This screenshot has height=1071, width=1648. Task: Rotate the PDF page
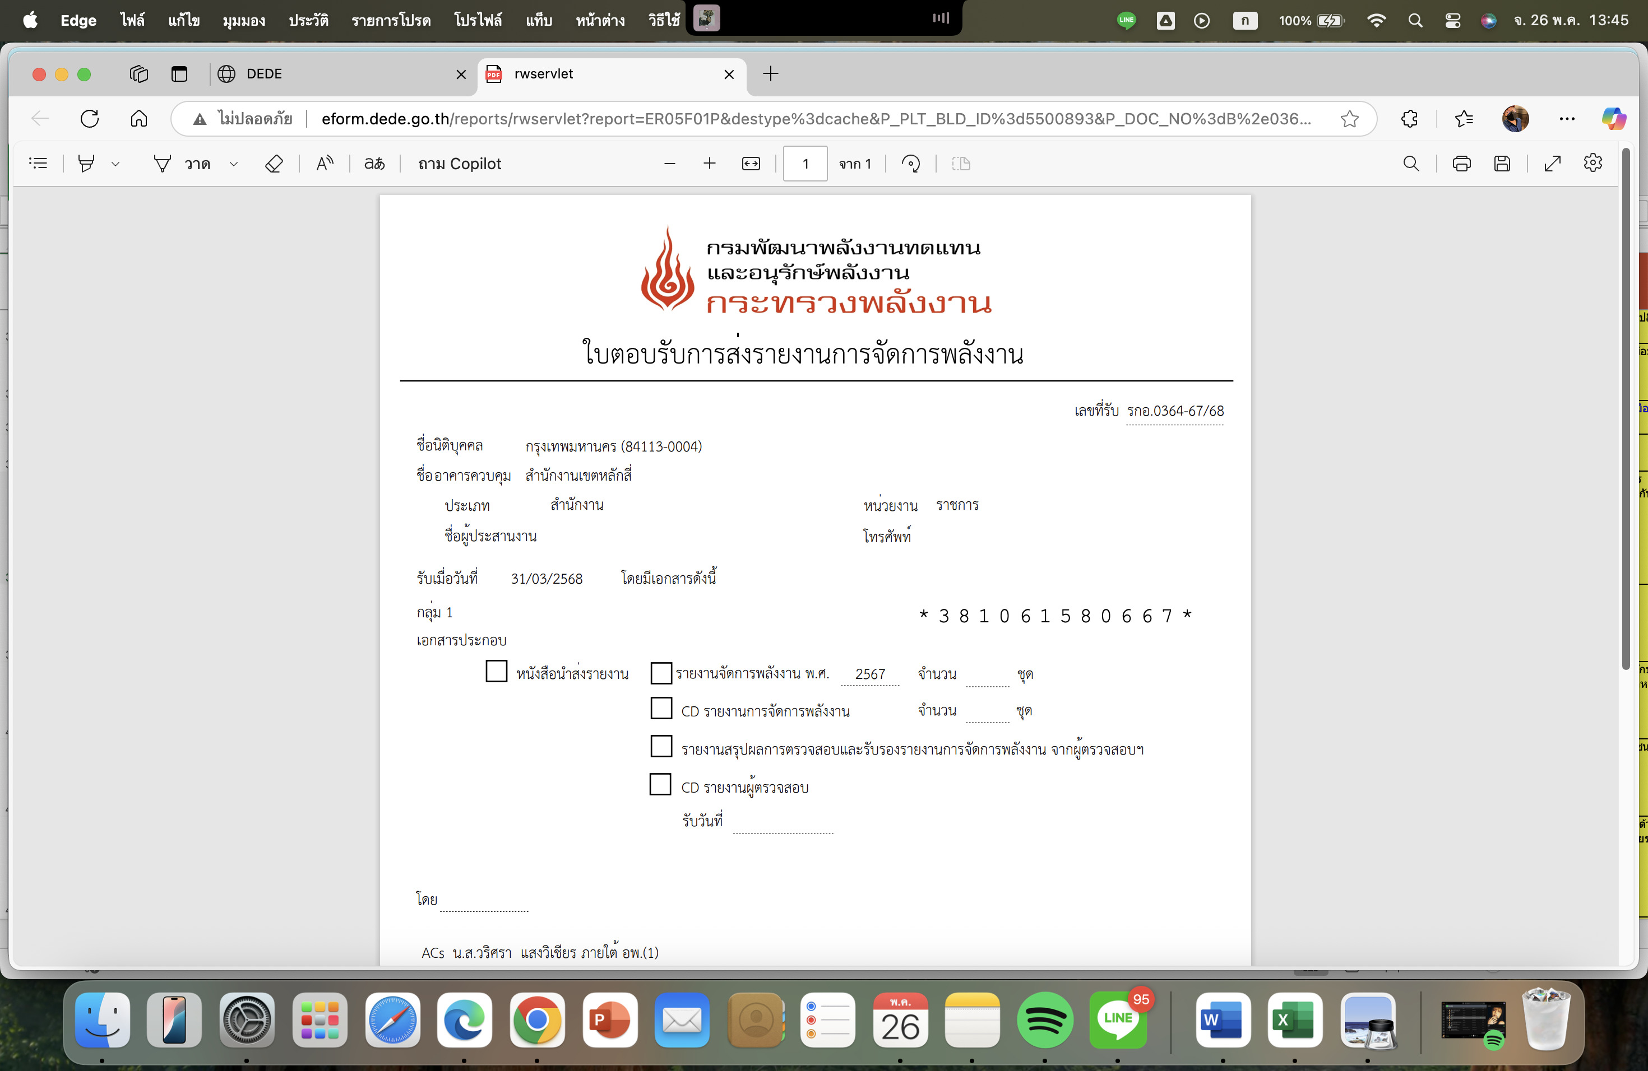pyautogui.click(x=910, y=163)
